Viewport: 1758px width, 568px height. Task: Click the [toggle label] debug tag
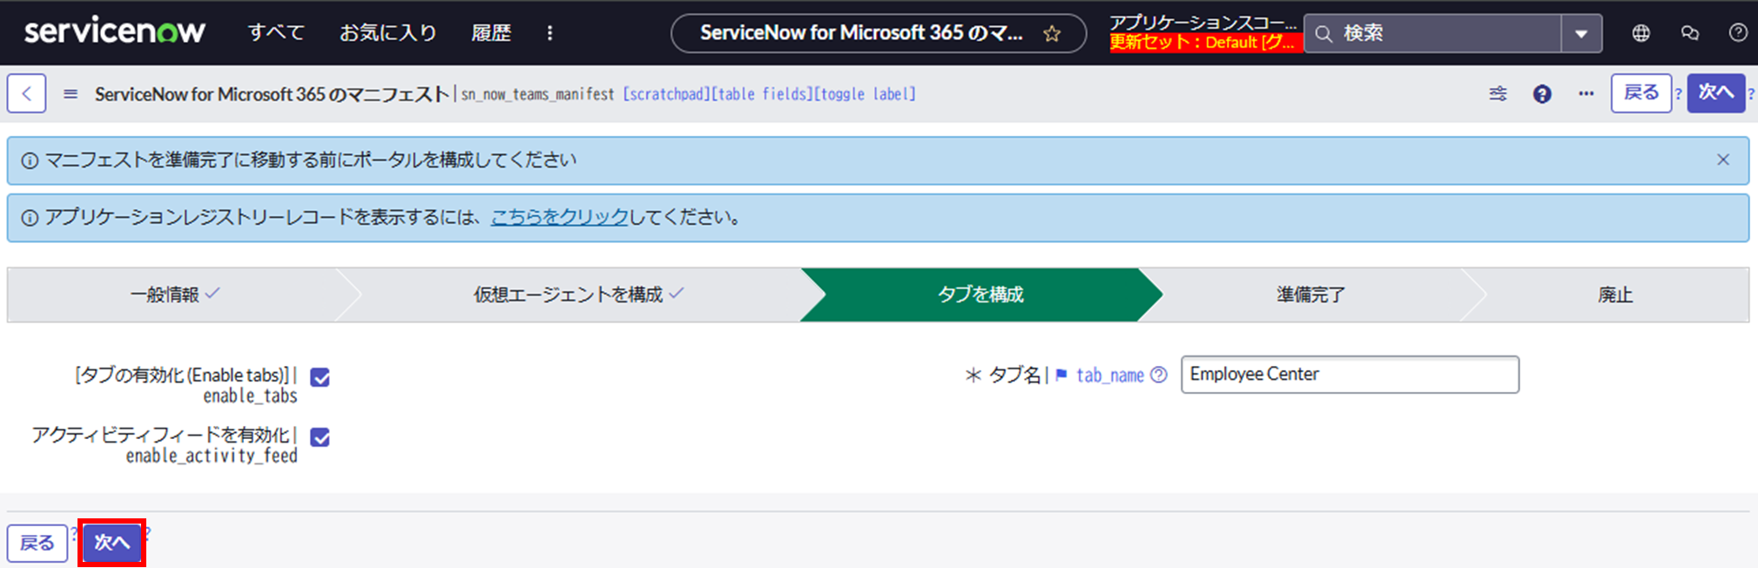(x=865, y=94)
